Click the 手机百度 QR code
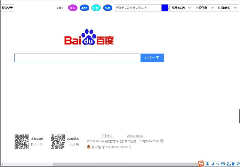Viewport: 240px width, 167px height. tap(22, 142)
